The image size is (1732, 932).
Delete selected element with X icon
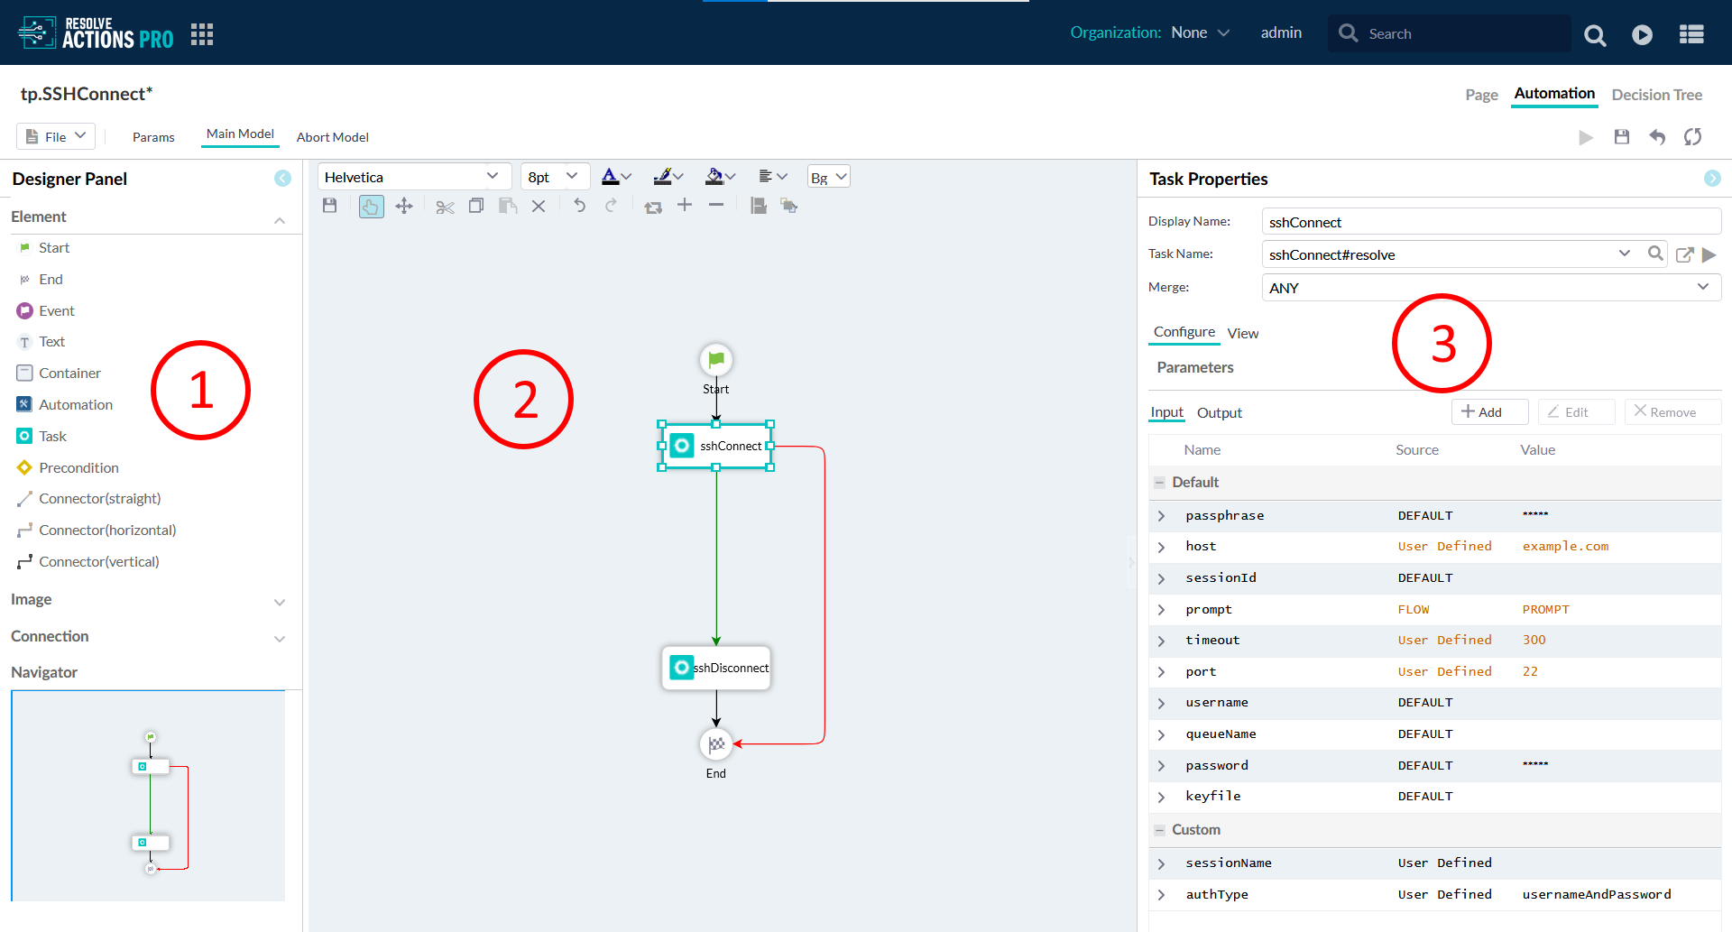(x=539, y=207)
